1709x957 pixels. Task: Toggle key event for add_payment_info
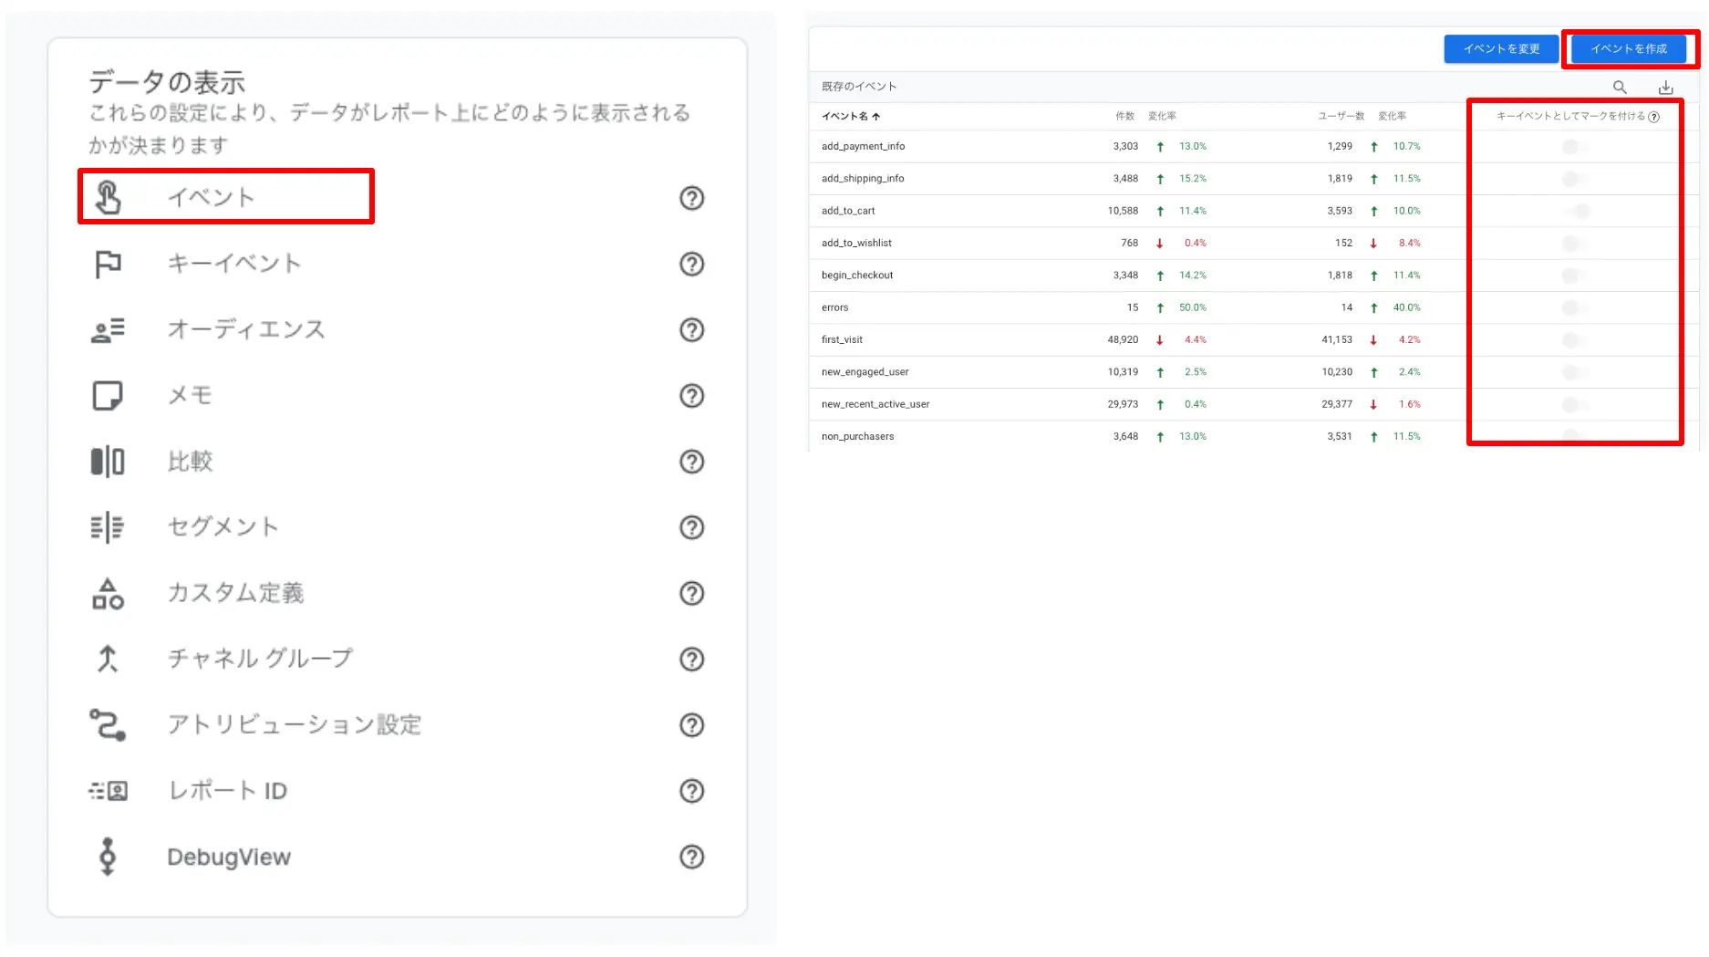click(x=1575, y=146)
